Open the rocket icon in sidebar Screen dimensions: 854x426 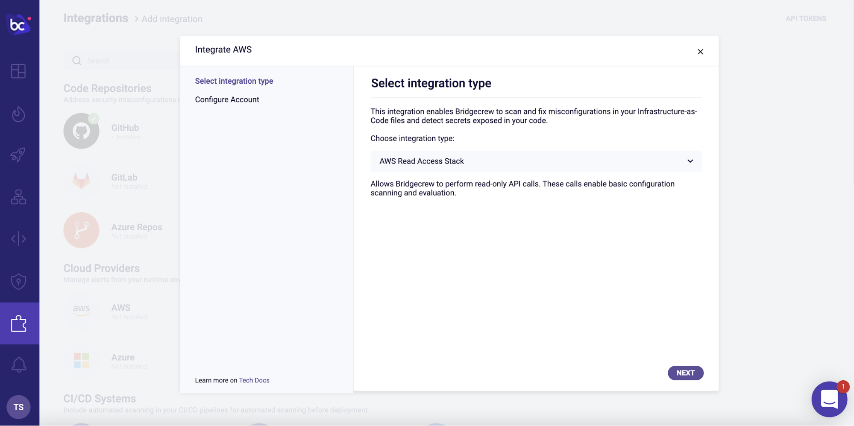18,155
